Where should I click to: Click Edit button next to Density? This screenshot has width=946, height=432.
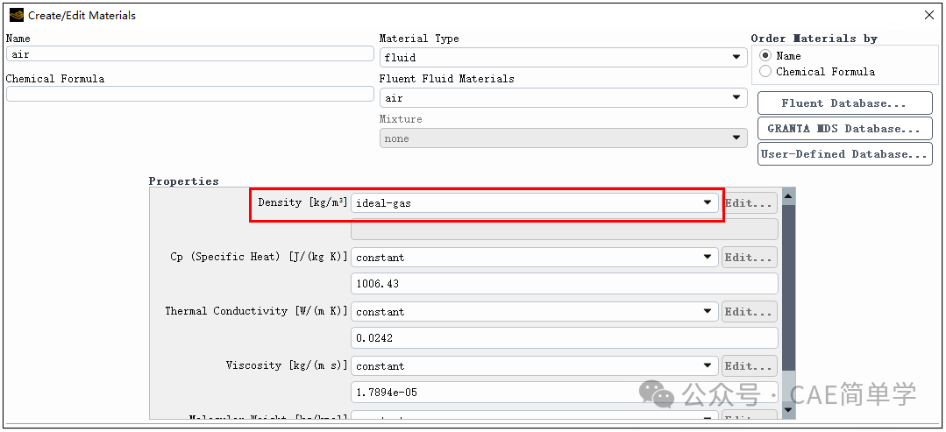pos(750,203)
